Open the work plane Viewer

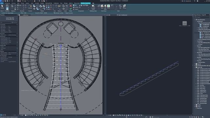pyautogui.click(x=109, y=7)
